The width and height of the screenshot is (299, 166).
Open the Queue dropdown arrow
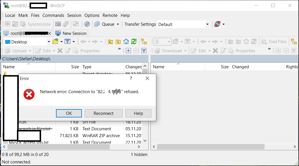click(118, 24)
